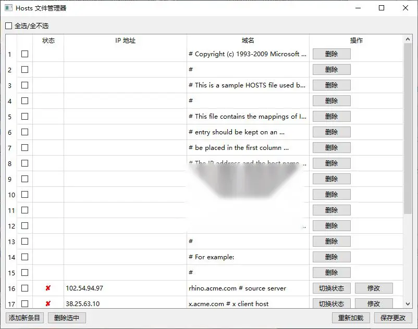Click the IP 地址 column header
418x329 pixels.
pyautogui.click(x=125, y=41)
